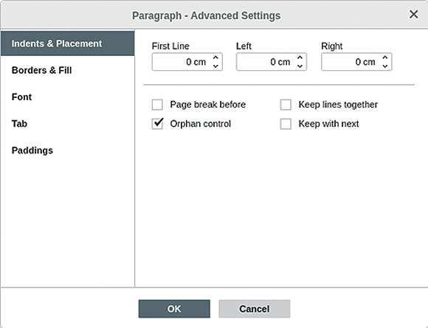Confirm settings with the OK button
Screen dimensions: 428x328
coord(174,309)
